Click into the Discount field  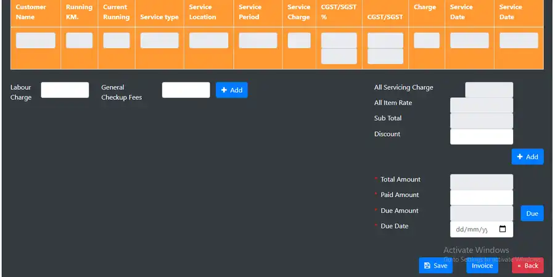click(482, 137)
